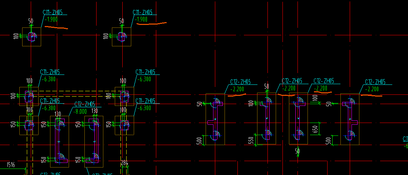Select the CT2-ZH05 label above -8.000
Screen dimensions: 408x175
[84, 104]
